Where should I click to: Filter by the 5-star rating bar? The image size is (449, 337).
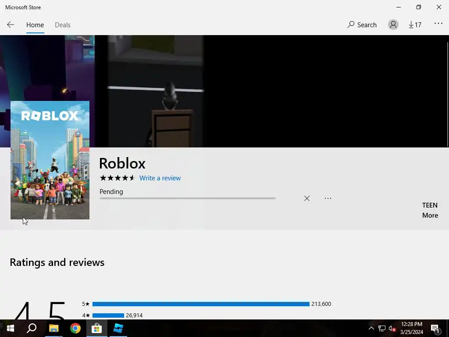[x=201, y=304]
